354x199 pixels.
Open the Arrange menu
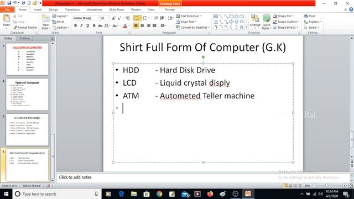(255, 21)
